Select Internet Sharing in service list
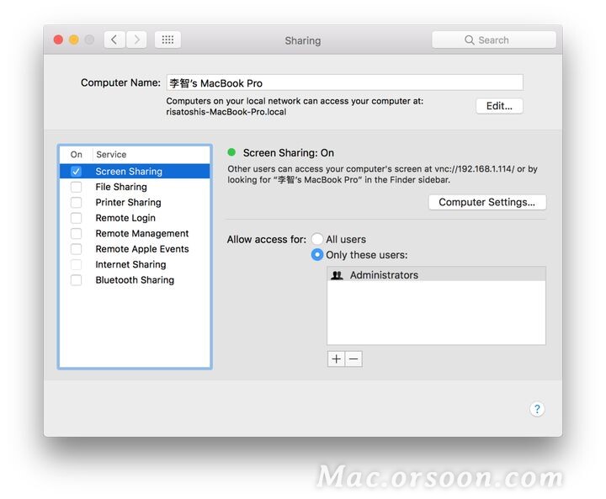The height and width of the screenshot is (499, 606). [135, 264]
